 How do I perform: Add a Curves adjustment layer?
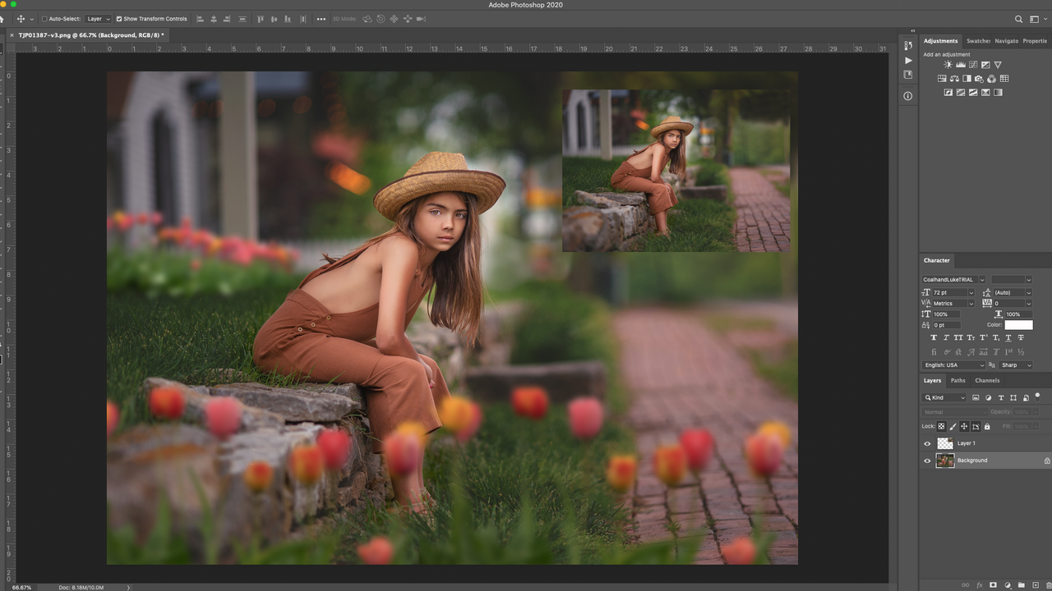point(973,65)
